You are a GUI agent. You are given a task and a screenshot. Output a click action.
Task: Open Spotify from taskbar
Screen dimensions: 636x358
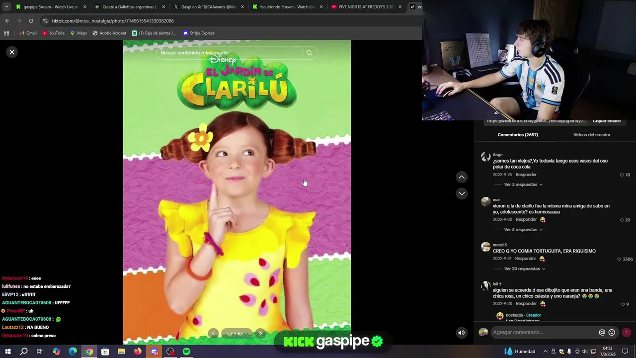[186, 352]
